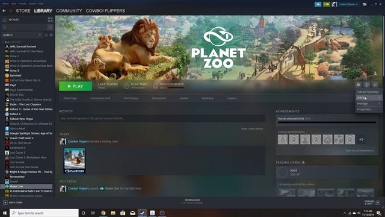Screen dimensions: 385x217
Task: Show the +5 more achievements tile
Action: click(x=361, y=139)
